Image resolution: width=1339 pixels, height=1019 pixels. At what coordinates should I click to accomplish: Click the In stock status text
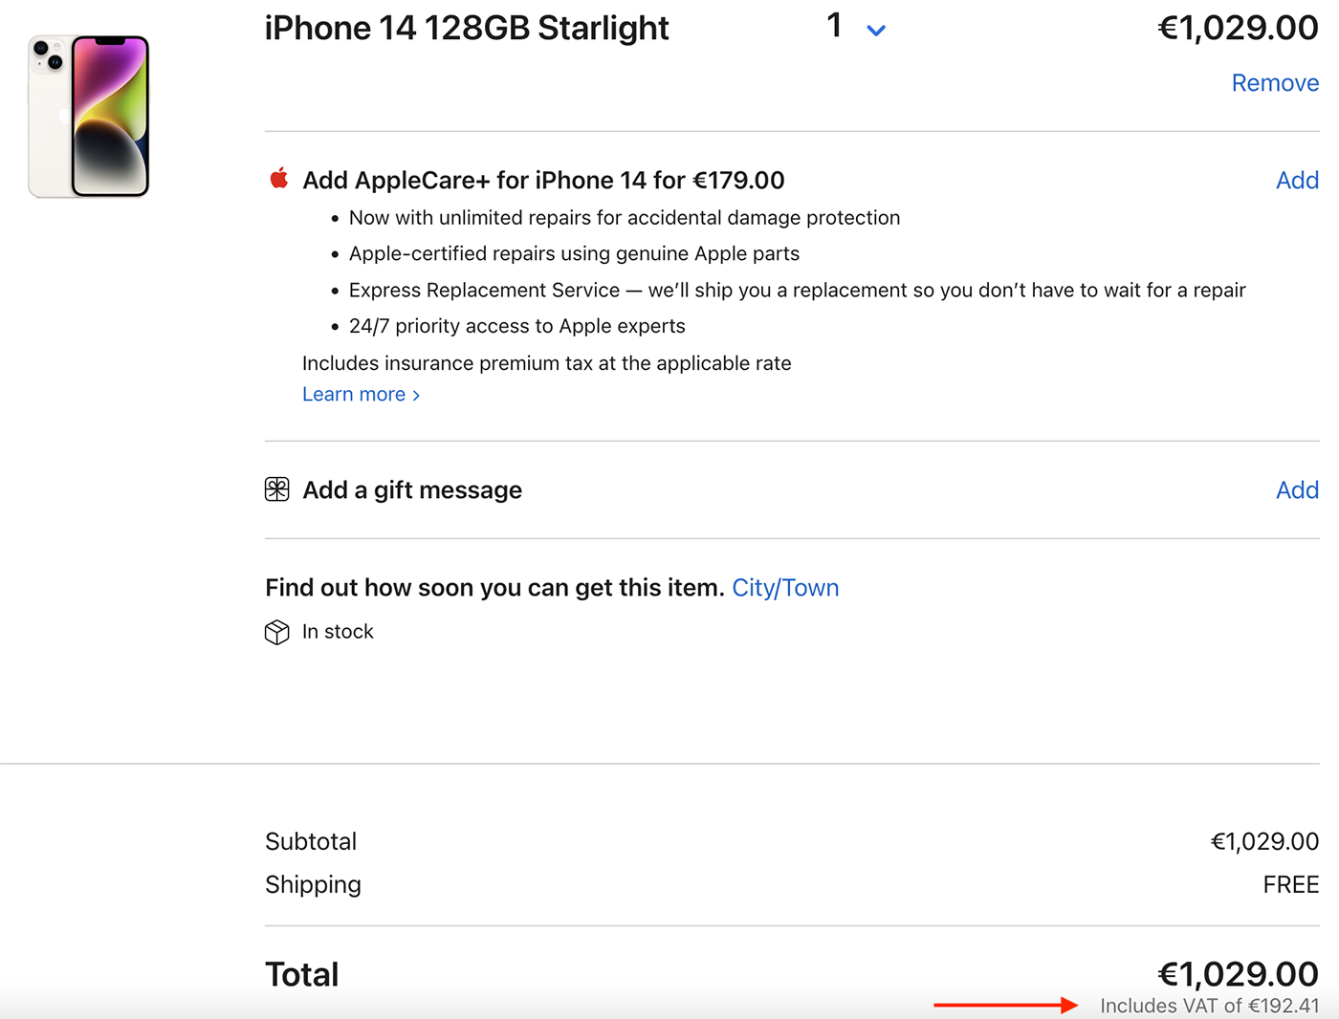pos(338,631)
